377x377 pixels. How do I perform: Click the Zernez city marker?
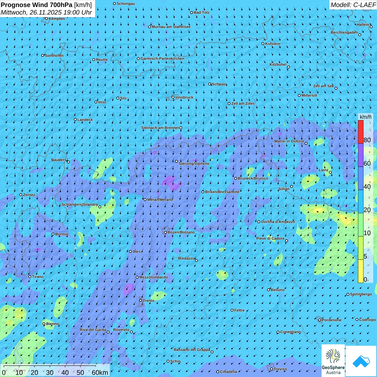tap(21, 195)
